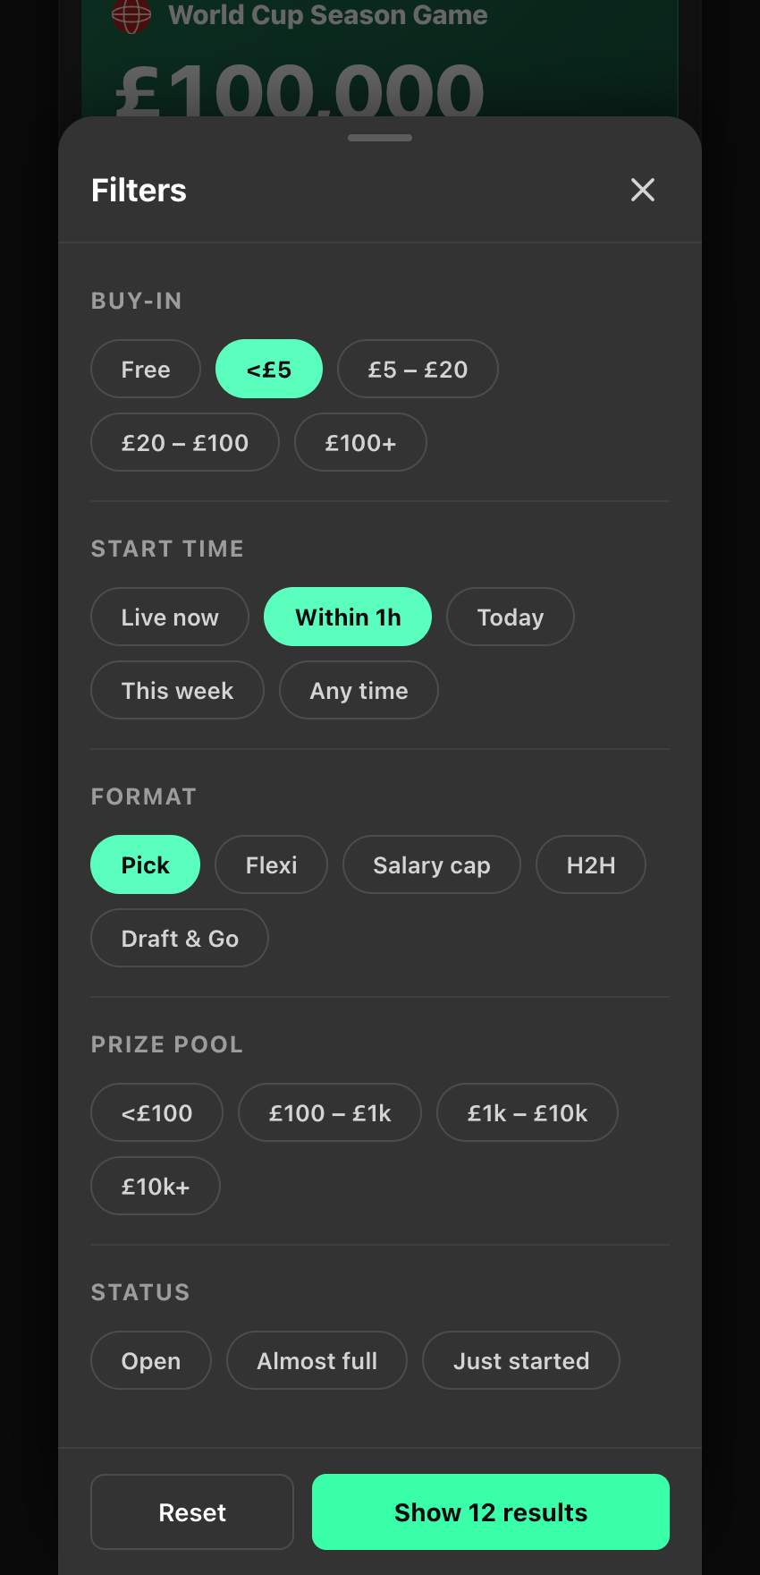Show 12 results
This screenshot has height=1575, width=760.
tap(491, 1511)
